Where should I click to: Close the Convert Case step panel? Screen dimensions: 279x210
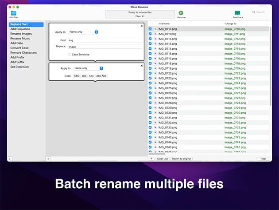pos(141,65)
